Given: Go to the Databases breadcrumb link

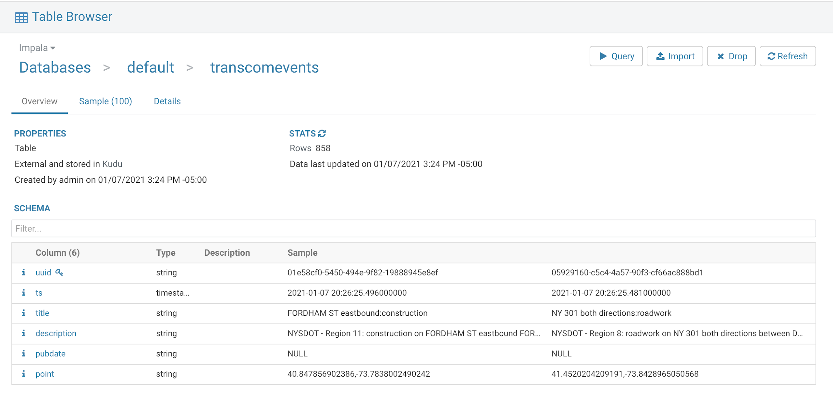Looking at the screenshot, I should pos(55,67).
